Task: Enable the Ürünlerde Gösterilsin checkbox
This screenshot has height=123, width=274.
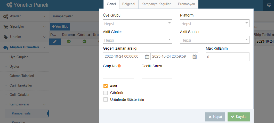Action: point(106,99)
